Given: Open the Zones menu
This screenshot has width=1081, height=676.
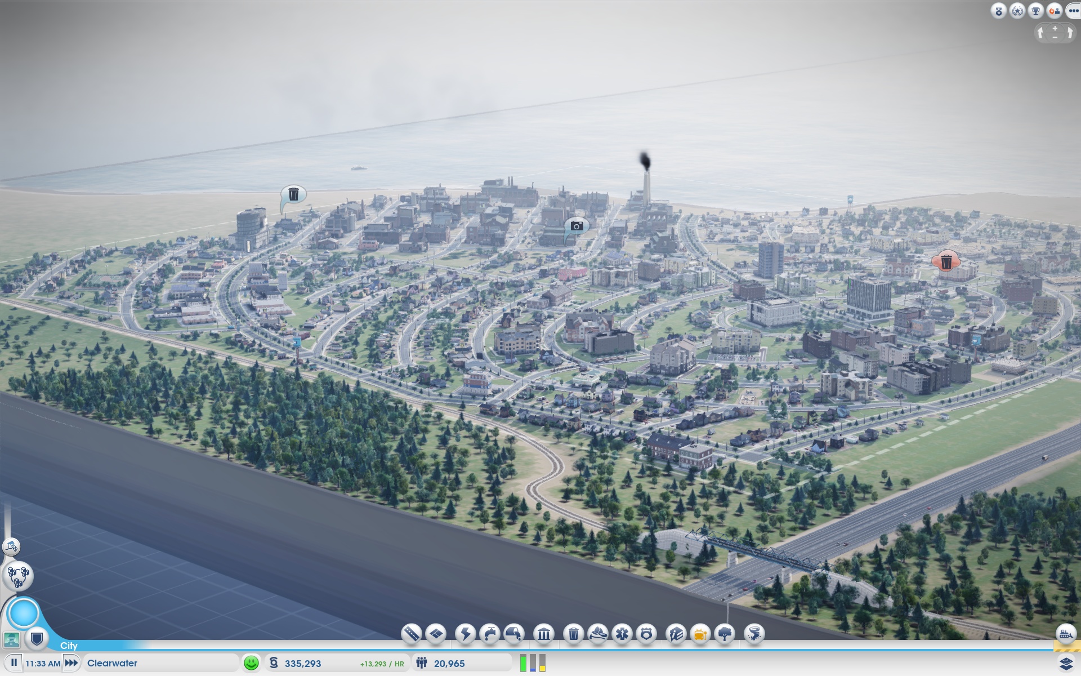Looking at the screenshot, I should point(436,634).
